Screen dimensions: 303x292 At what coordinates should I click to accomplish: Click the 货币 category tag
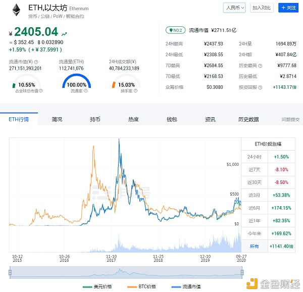(x=32, y=17)
